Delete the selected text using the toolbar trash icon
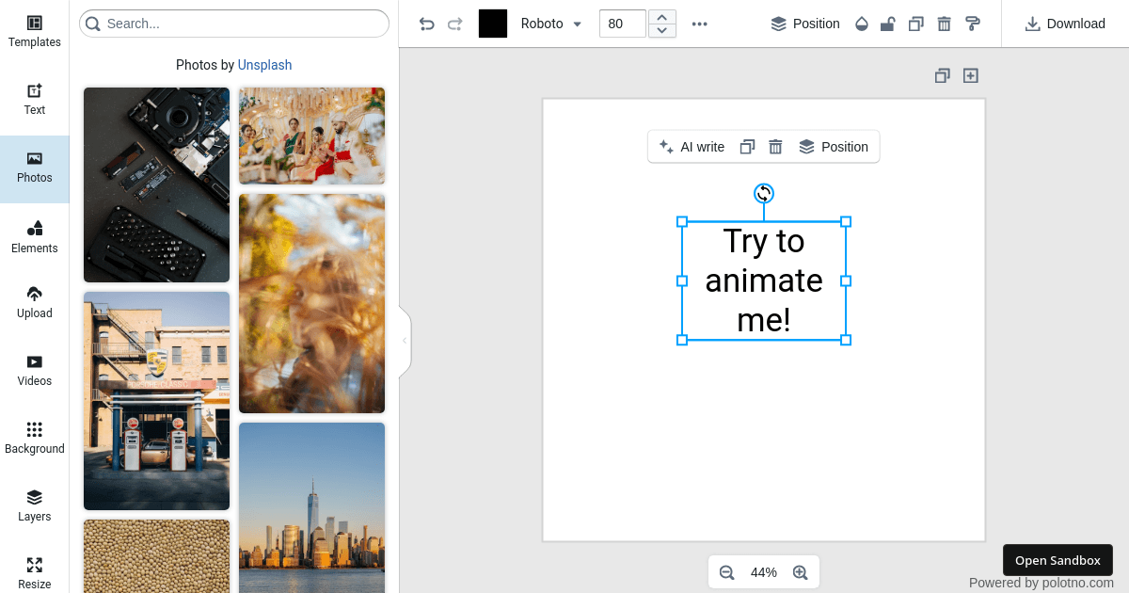Viewport: 1129px width, 593px height. tap(774, 147)
